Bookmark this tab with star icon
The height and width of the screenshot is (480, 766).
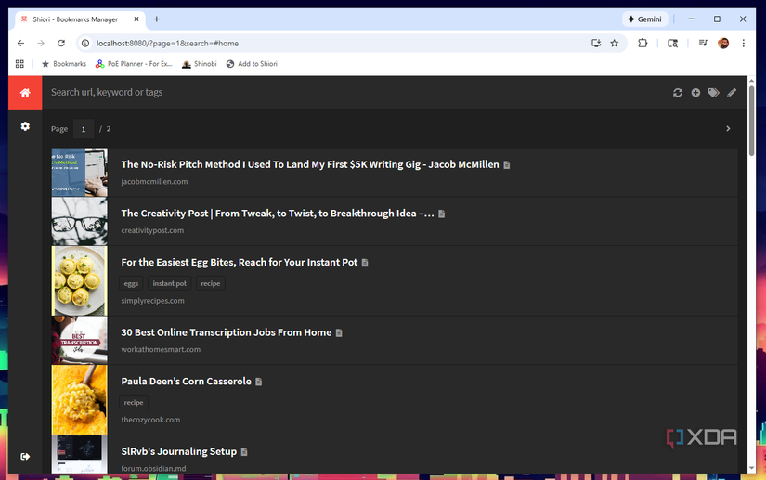614,43
